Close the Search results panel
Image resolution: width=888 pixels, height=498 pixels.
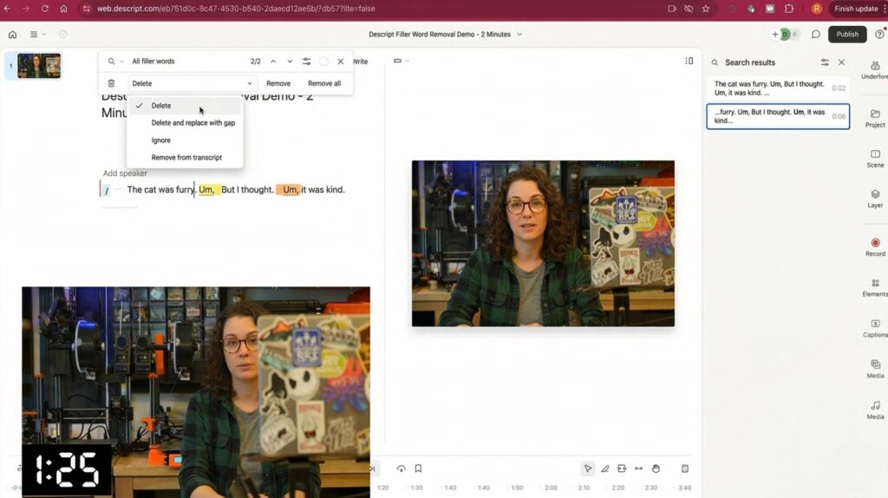click(841, 62)
